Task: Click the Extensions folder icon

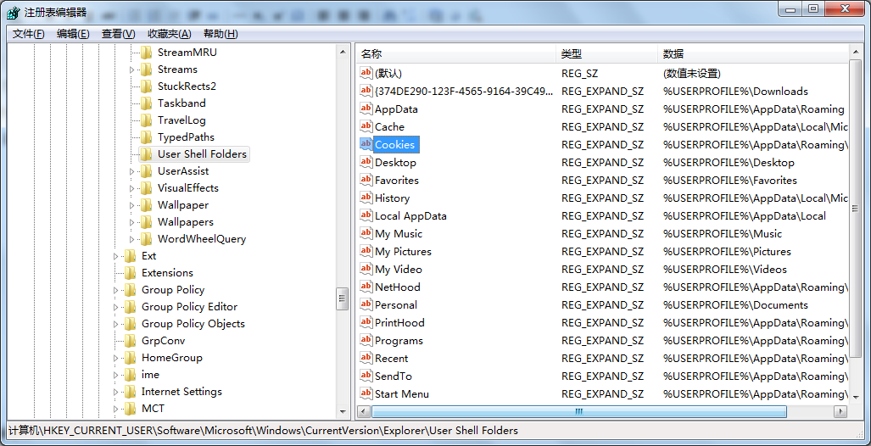Action: point(130,273)
